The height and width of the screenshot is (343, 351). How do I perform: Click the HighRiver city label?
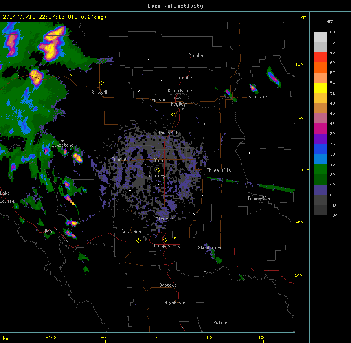pyautogui.click(x=175, y=303)
